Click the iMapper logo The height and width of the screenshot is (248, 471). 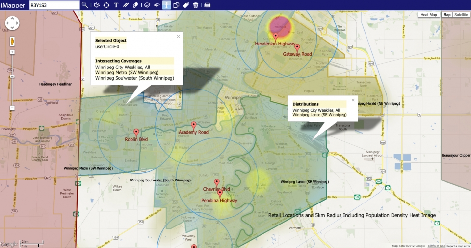13,5
